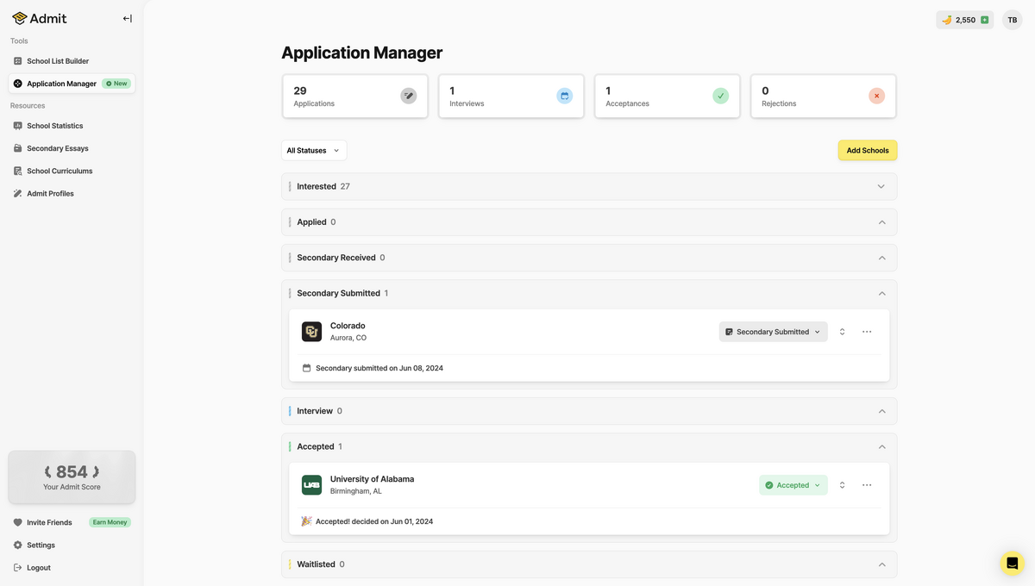Collapse the Secondary Submitted section
1035x586 pixels.
coord(881,294)
